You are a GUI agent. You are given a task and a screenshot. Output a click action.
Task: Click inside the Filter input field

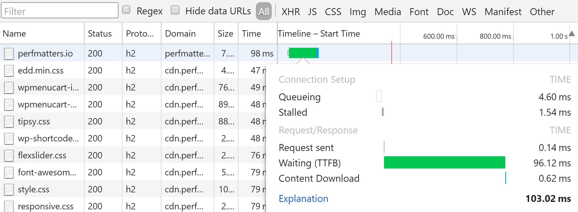pyautogui.click(x=60, y=10)
